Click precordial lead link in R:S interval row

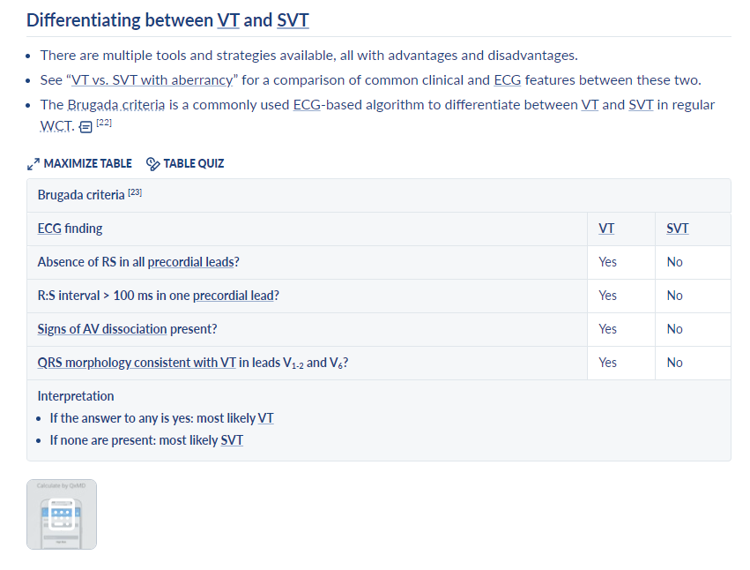coord(234,296)
